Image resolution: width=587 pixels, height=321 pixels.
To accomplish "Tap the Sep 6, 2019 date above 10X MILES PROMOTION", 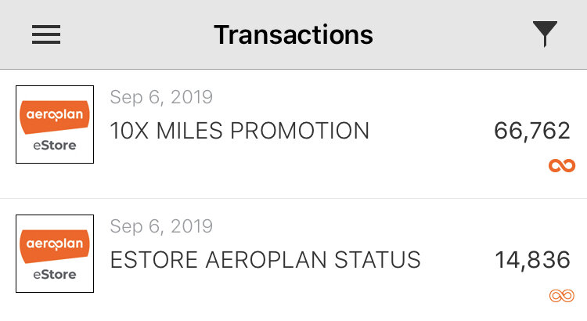I will 161,97.
